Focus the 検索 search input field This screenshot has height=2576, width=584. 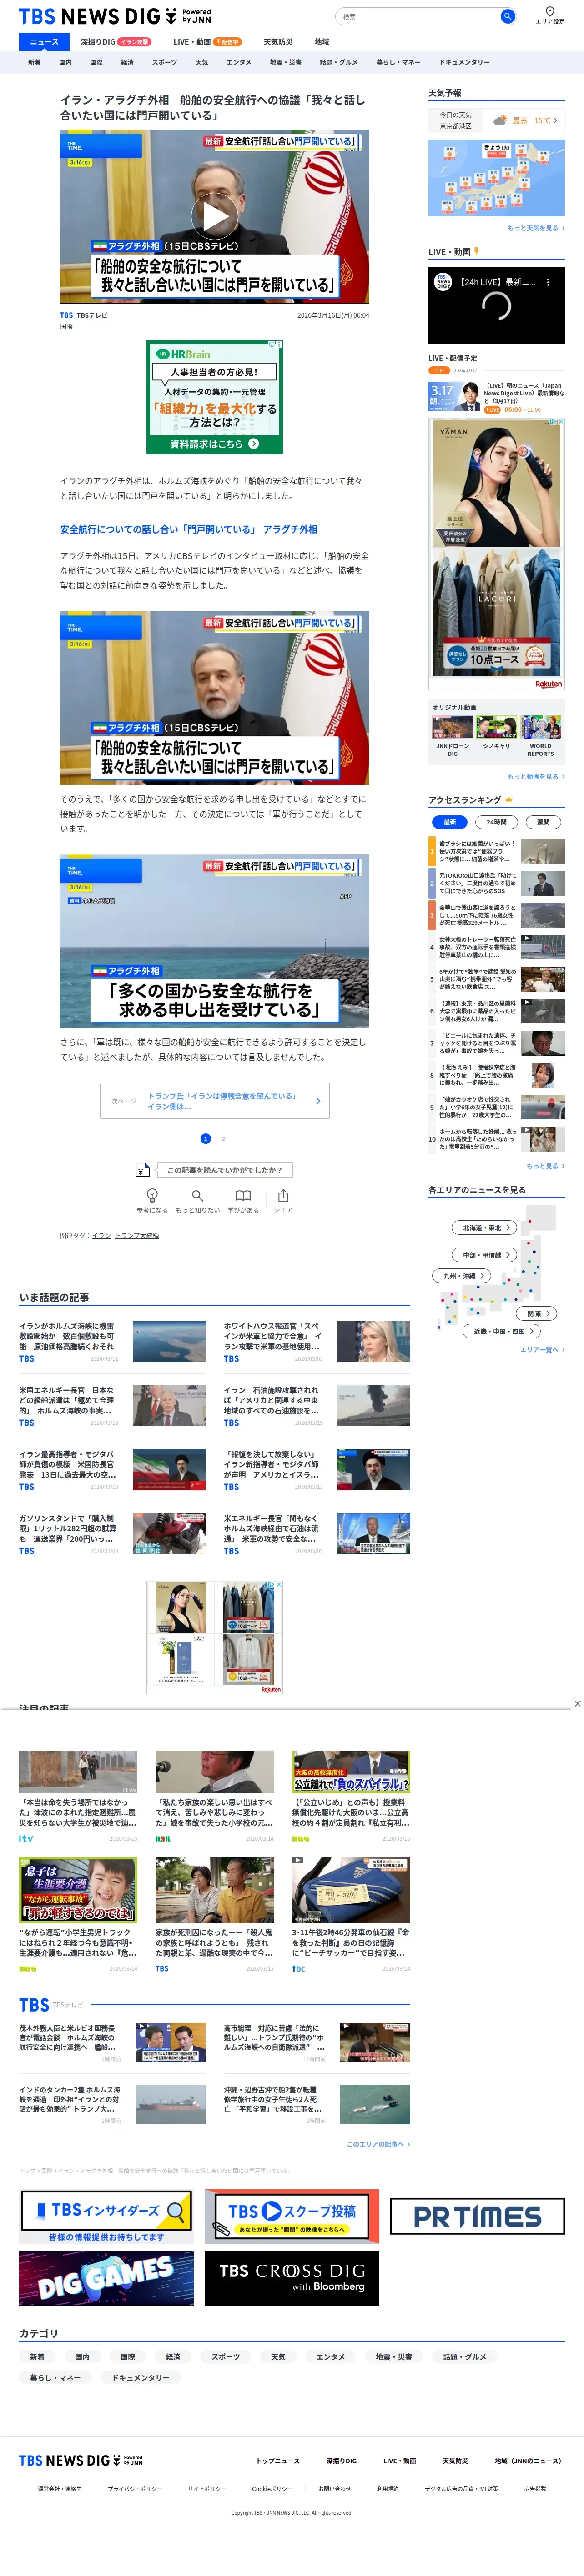click(x=417, y=16)
